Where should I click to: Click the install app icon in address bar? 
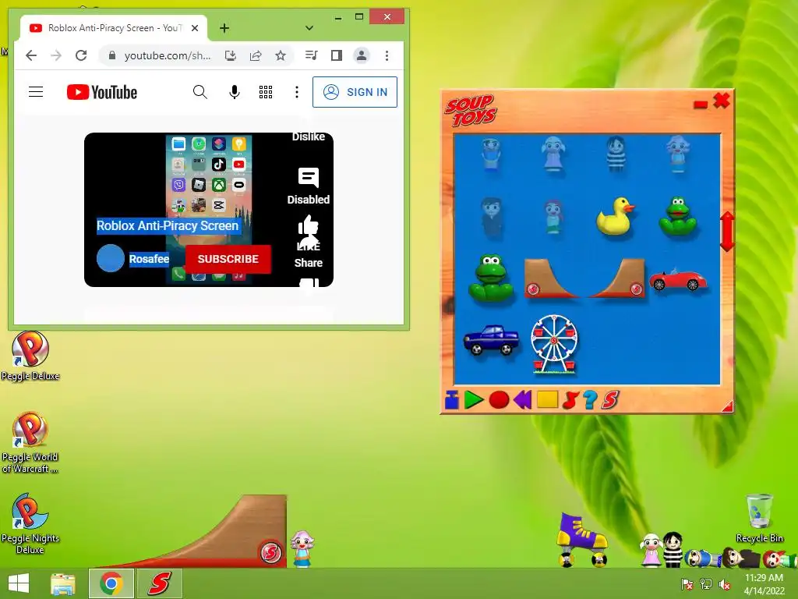pos(231,55)
